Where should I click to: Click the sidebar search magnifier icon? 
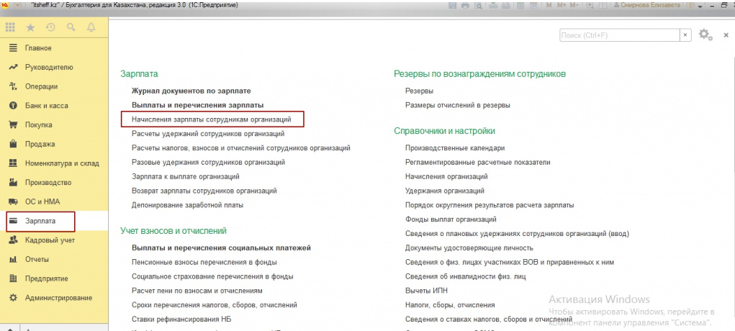coord(71,27)
